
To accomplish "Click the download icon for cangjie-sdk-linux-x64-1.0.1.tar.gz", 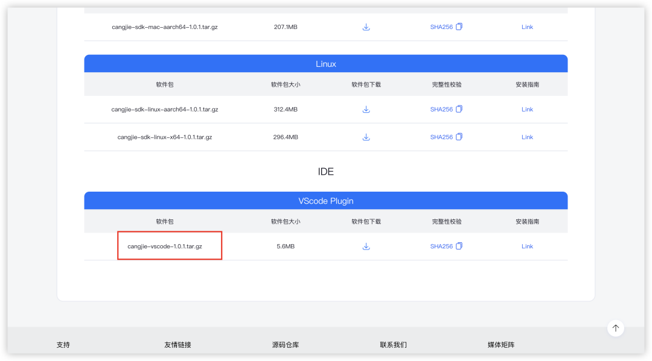I will click(x=366, y=137).
